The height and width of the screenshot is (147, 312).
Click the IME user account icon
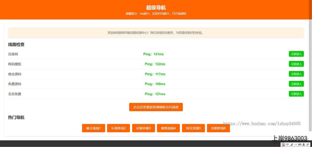(x=303, y=144)
